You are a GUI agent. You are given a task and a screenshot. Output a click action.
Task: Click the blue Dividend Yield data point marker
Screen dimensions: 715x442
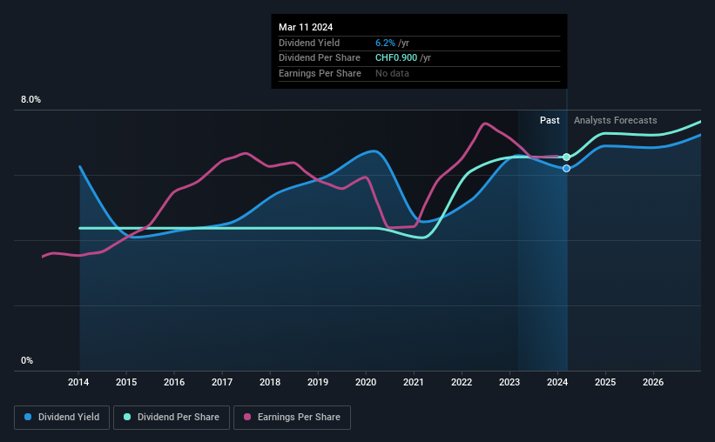pyautogui.click(x=566, y=169)
